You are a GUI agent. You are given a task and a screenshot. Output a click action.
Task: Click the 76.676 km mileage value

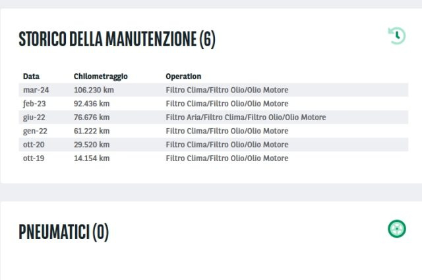click(92, 118)
